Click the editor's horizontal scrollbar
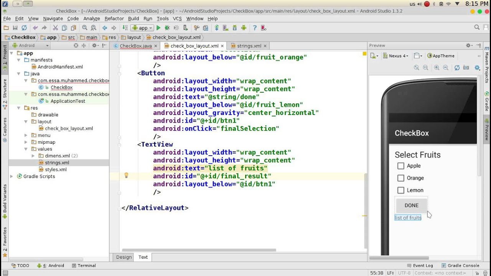The width and height of the screenshot is (491, 276). (x=199, y=250)
